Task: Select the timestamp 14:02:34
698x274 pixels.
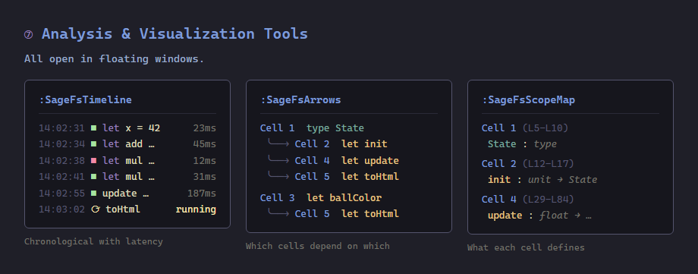Action: pos(61,144)
